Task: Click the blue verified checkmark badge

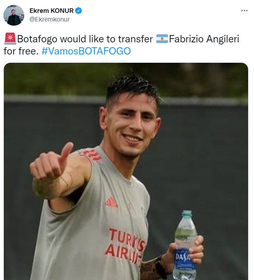Action: tap(78, 11)
